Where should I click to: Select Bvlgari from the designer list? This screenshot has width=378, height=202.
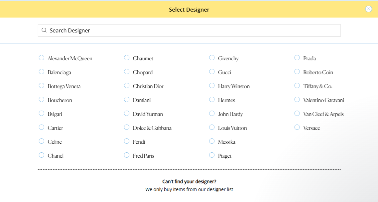tap(41, 113)
